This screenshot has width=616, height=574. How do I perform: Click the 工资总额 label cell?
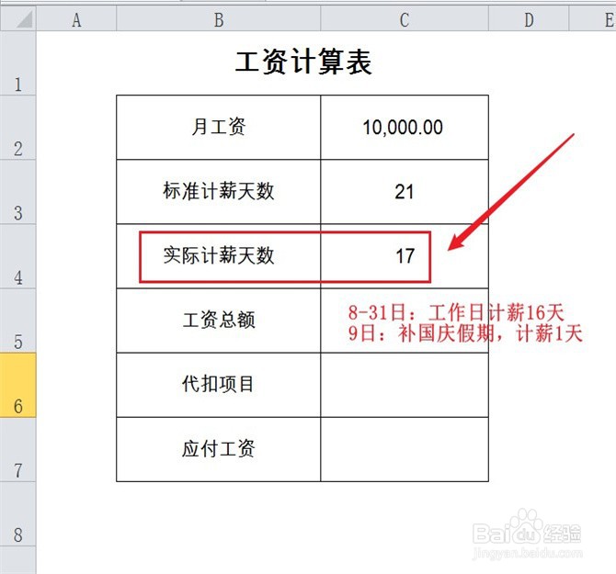coord(219,321)
